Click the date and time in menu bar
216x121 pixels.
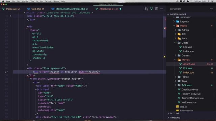click(199, 1)
